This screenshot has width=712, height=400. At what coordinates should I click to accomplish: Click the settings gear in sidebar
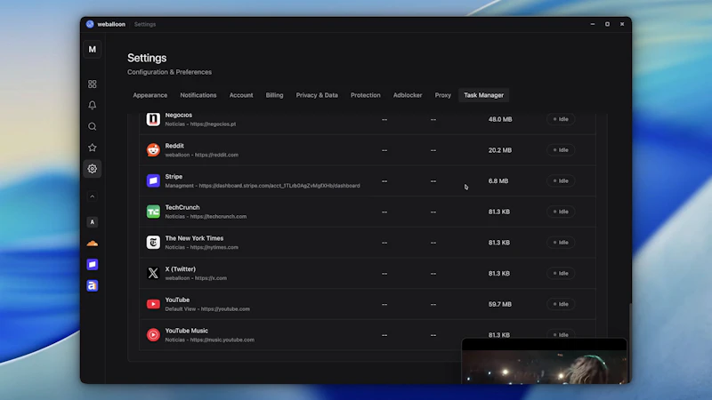point(93,169)
